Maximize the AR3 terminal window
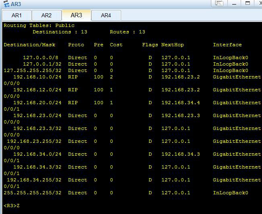Viewport: 262px width, 214px height. pyautogui.click(x=248, y=3)
